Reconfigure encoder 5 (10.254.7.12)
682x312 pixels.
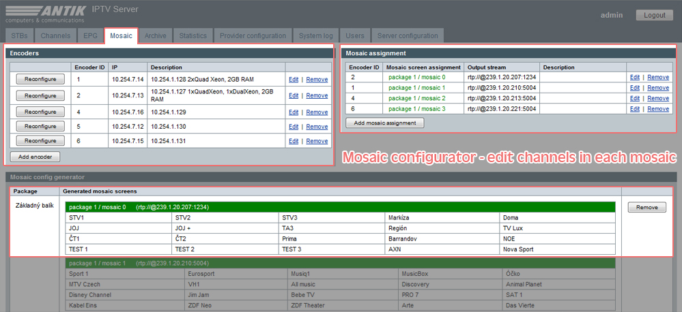(x=40, y=126)
